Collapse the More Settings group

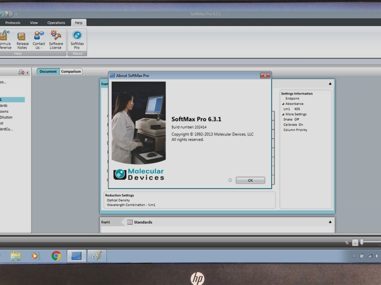[283, 114]
